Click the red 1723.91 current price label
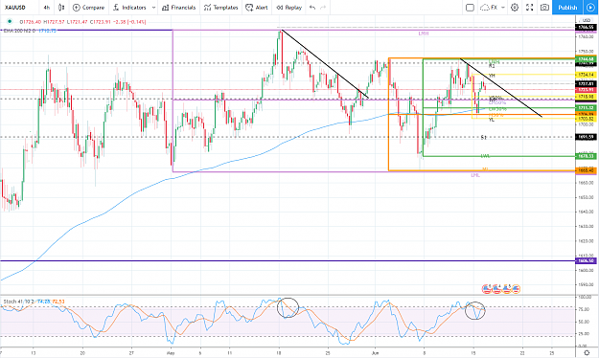Screen dimensions: 599x358 point(586,90)
